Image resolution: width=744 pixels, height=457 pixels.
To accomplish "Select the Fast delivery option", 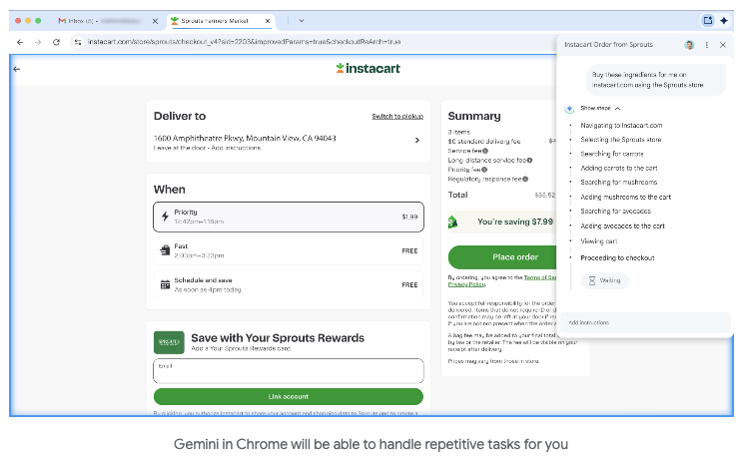I will click(x=288, y=250).
